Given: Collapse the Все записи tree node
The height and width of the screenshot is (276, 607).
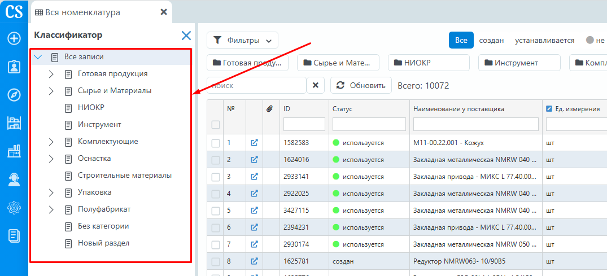Looking at the screenshot, I should pyautogui.click(x=38, y=57).
